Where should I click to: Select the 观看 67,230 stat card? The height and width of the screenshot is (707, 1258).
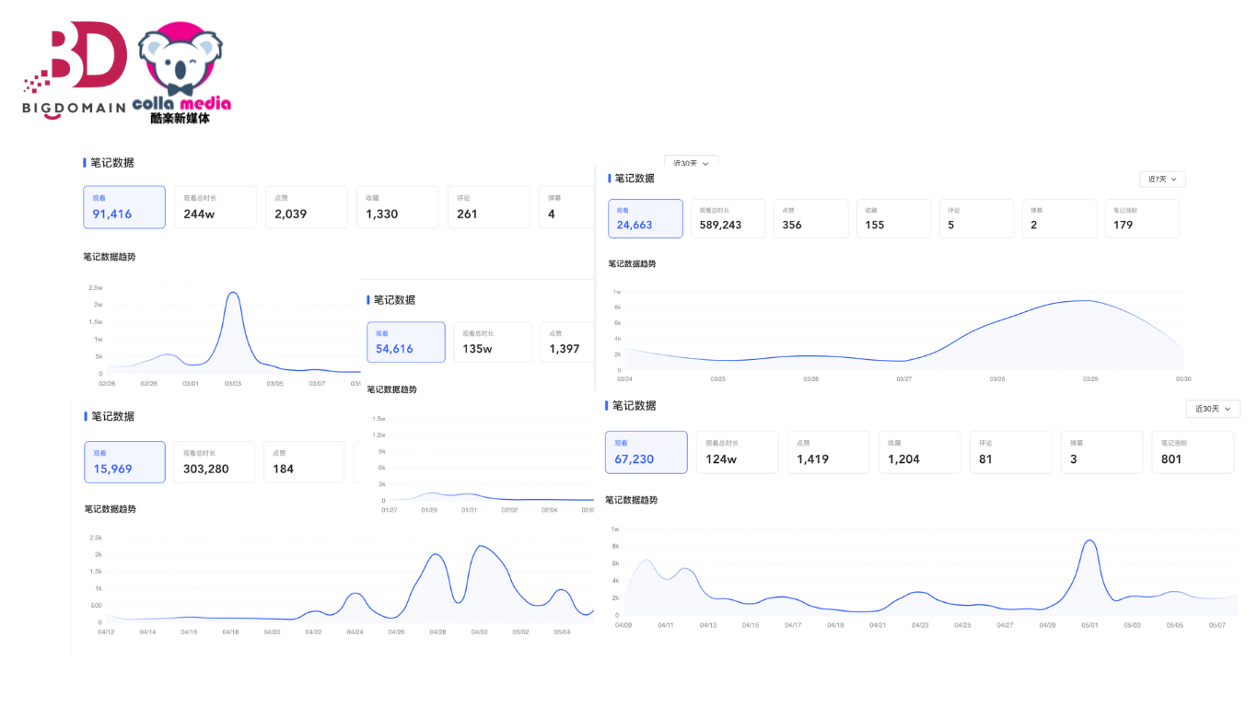646,453
